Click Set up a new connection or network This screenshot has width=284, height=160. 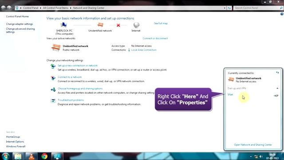78,65
